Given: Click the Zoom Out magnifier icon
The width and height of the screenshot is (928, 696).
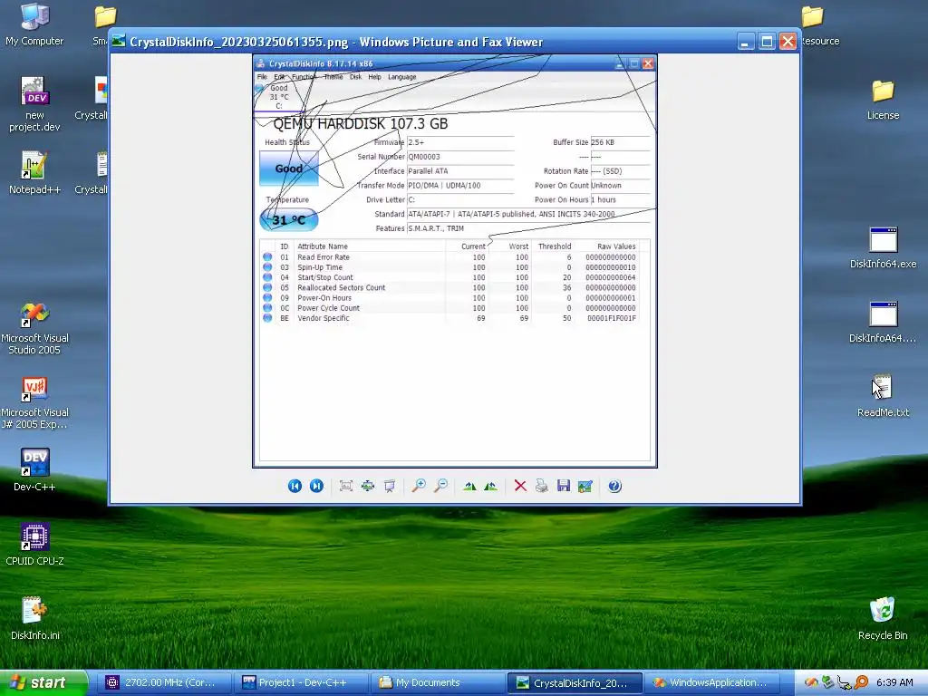Looking at the screenshot, I should (x=441, y=486).
